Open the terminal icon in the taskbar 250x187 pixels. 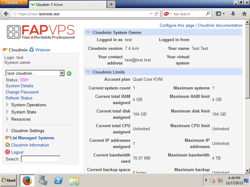[x=58, y=180]
